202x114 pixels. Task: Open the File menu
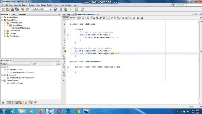click(x=2, y=5)
